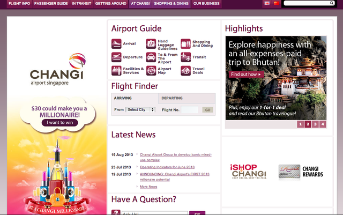Open the Changi Rewards card logo
The height and width of the screenshot is (215, 343).
coord(301,172)
